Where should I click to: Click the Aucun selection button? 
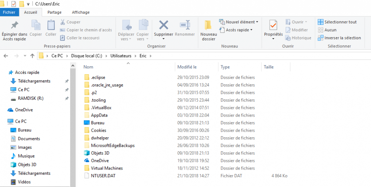pyautogui.click(x=330, y=30)
